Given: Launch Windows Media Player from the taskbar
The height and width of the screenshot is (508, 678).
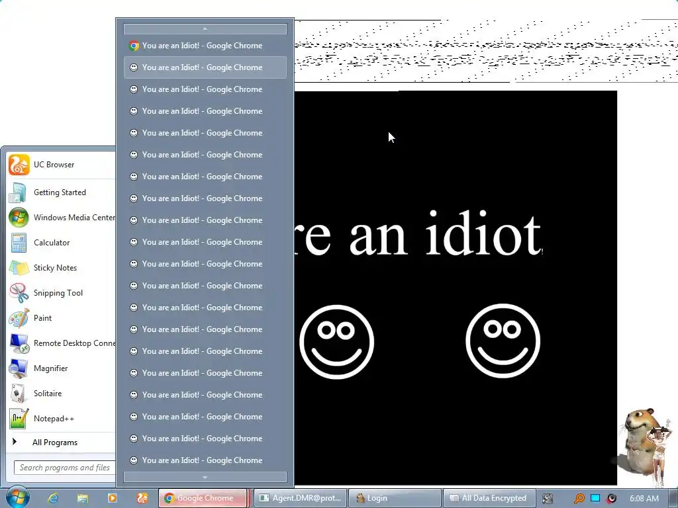Looking at the screenshot, I should click(x=112, y=498).
